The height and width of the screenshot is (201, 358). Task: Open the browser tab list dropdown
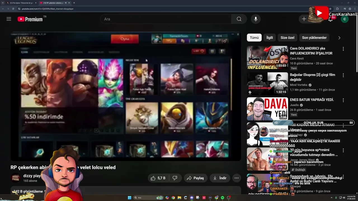(x=3, y=3)
